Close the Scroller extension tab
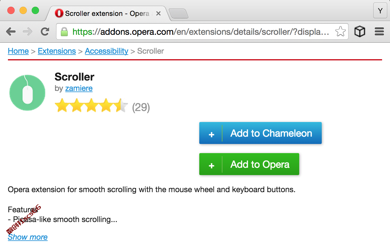This screenshot has height=244, width=390. pyautogui.click(x=158, y=13)
